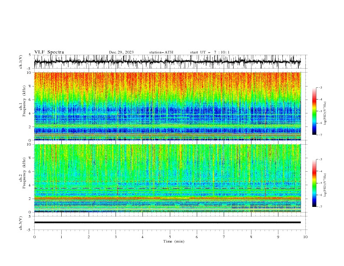This screenshot has height=266, width=344.
Task: Click the ch.1 spectrogram color bar
Action: tap(314, 111)
